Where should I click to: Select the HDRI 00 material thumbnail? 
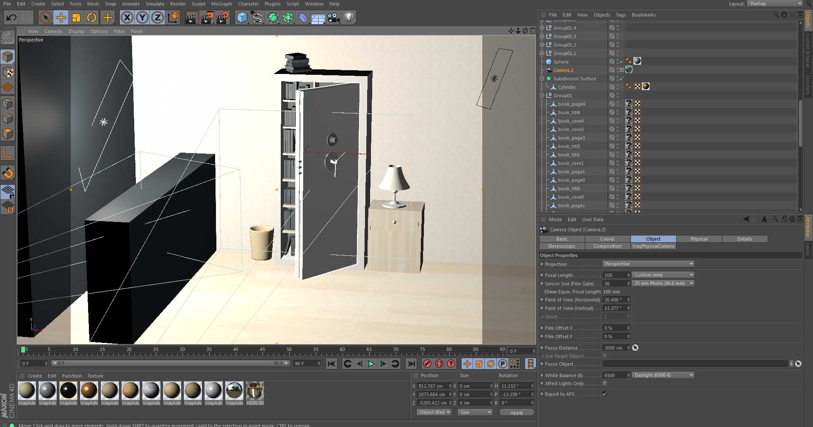[255, 391]
